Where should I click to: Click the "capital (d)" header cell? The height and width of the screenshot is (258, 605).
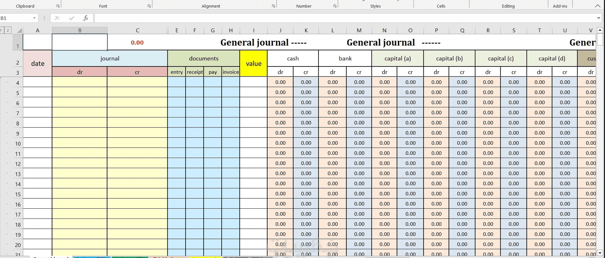tap(552, 58)
